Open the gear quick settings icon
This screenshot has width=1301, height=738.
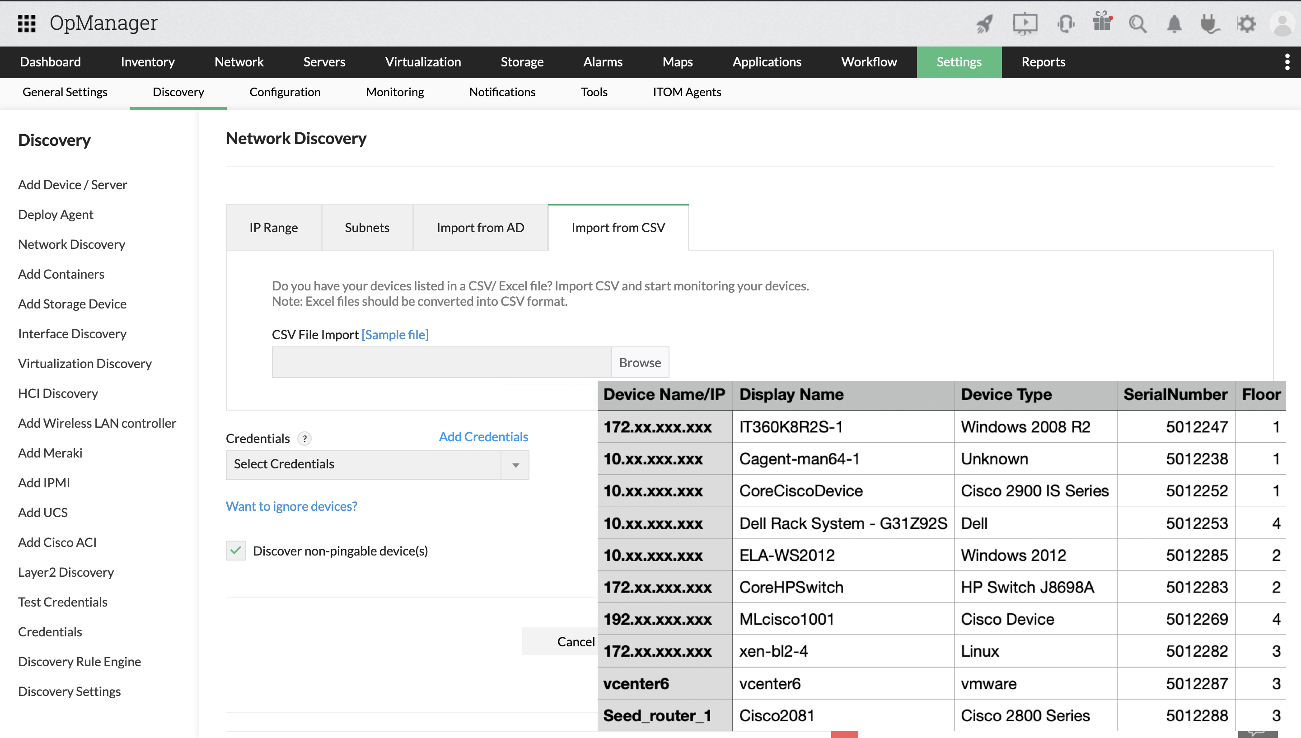pos(1246,23)
